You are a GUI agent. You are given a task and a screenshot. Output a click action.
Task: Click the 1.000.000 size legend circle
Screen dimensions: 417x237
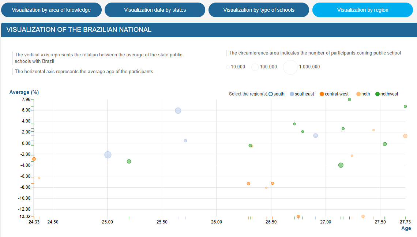coord(290,67)
